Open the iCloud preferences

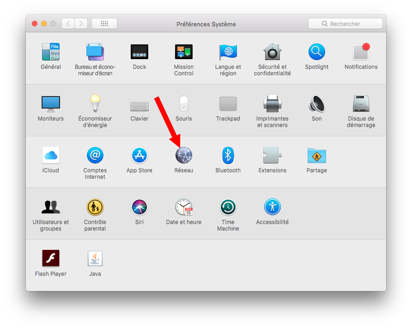[x=51, y=155]
